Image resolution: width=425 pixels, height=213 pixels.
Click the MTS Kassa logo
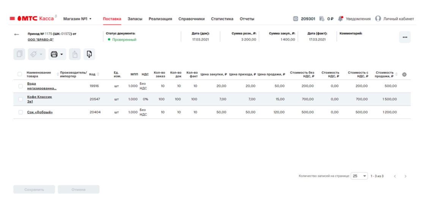36,19
